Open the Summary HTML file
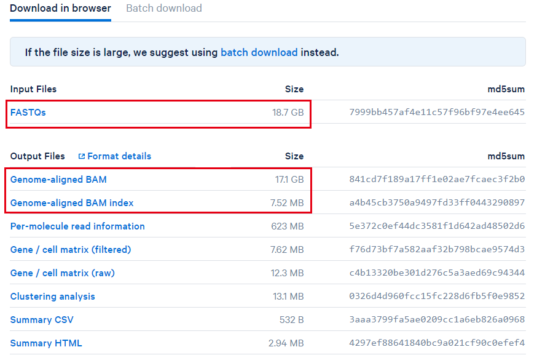 click(x=46, y=343)
